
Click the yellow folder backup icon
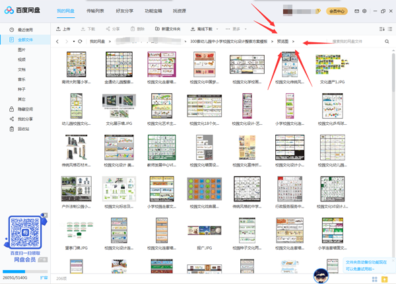[x=384, y=279]
